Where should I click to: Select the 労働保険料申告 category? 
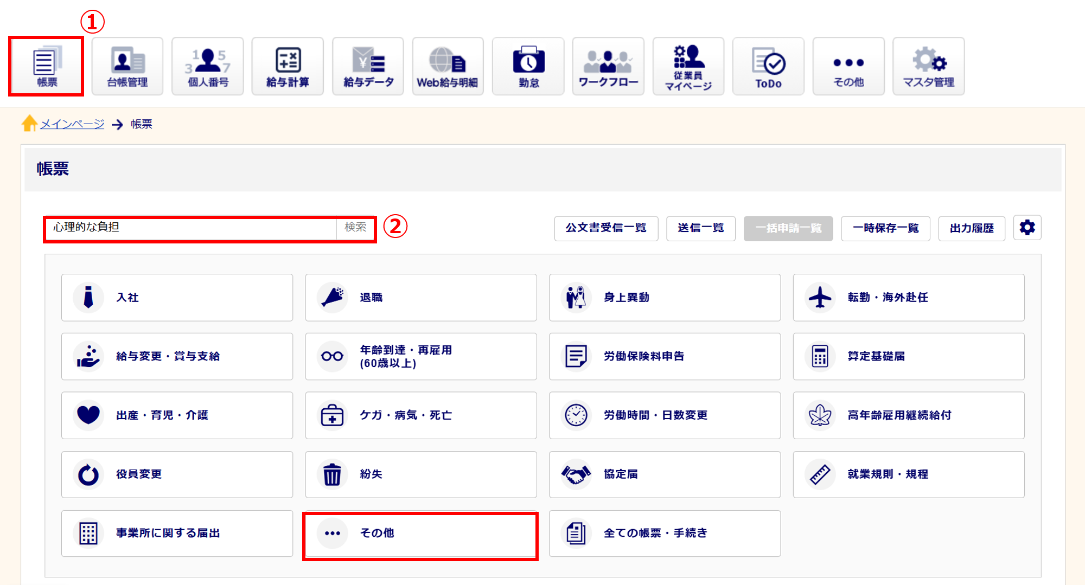(665, 357)
